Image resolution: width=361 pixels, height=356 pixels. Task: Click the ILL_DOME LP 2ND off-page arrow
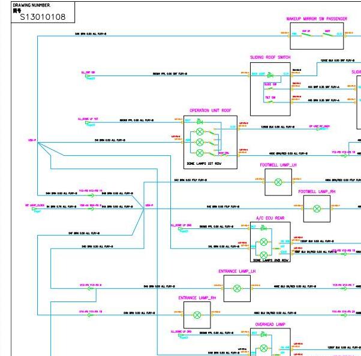tap(182, 228)
